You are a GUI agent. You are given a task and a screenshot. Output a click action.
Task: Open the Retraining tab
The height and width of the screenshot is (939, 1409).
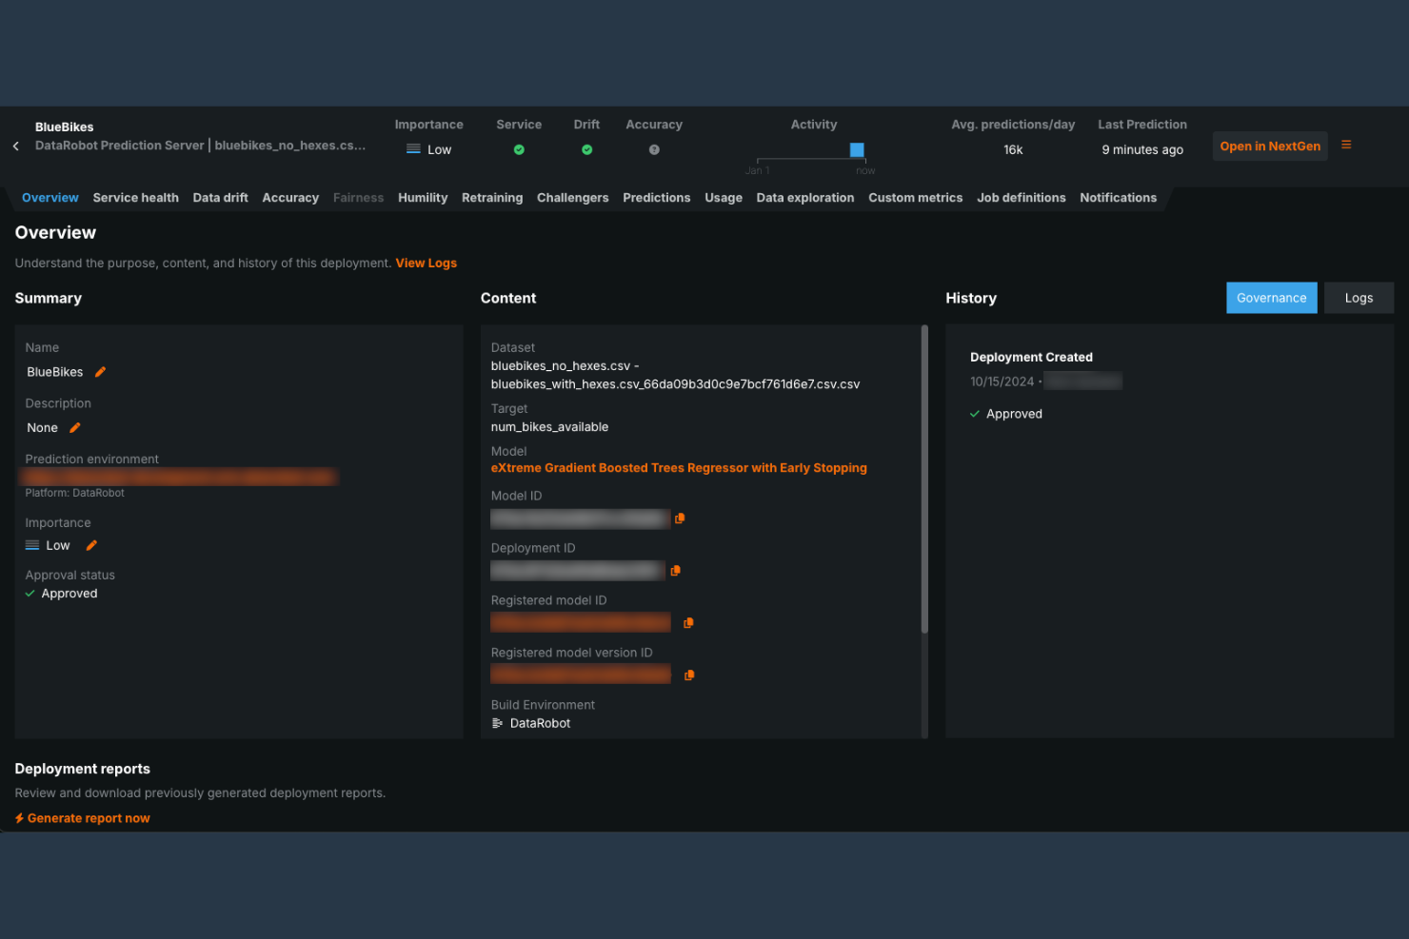click(492, 198)
